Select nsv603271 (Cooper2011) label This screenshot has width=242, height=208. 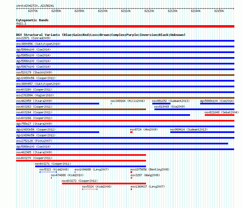[x=53, y=164]
